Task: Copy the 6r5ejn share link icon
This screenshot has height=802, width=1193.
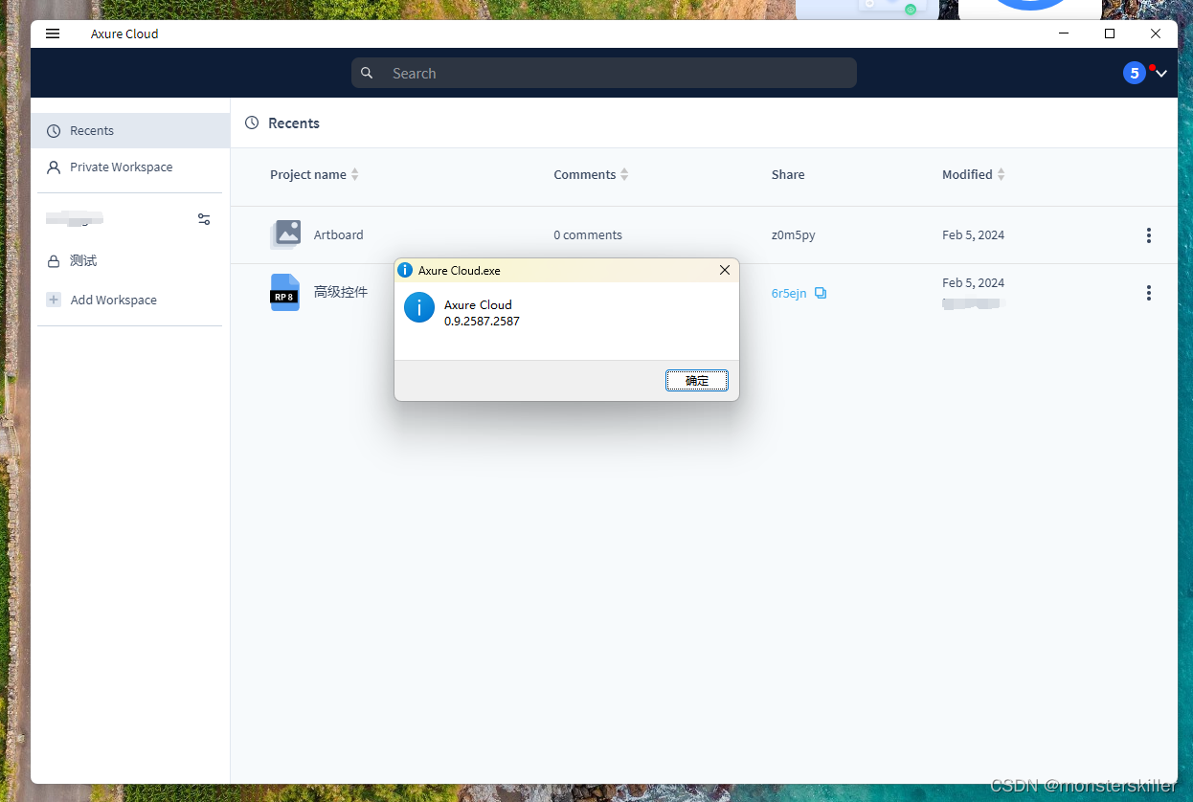Action: [x=821, y=293]
